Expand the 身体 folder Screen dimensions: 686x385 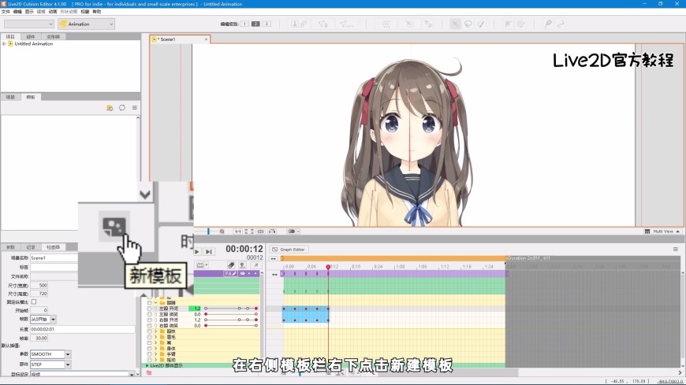pos(156,348)
